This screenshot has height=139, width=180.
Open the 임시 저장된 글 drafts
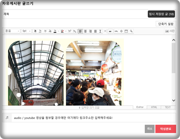(161, 14)
